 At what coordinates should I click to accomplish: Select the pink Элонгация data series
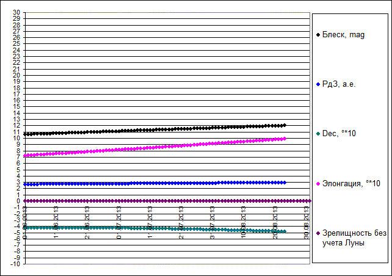pos(155,147)
